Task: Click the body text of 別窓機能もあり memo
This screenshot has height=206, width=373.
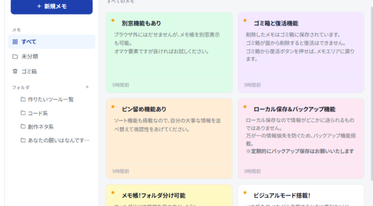Action: point(167,43)
